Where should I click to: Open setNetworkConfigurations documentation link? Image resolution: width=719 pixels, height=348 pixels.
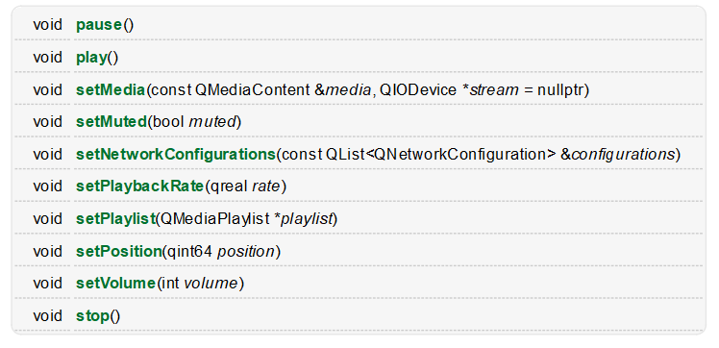click(x=176, y=155)
